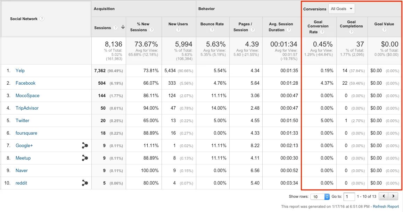Open help icon beside Social Network header
Screen dimensions: 403x212
pos(42,19)
